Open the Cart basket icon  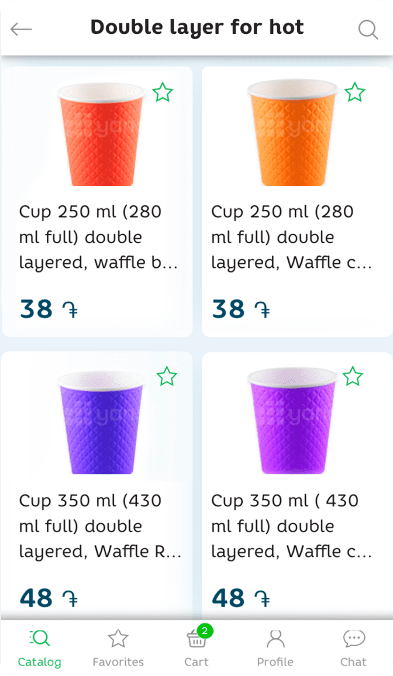pos(196,640)
